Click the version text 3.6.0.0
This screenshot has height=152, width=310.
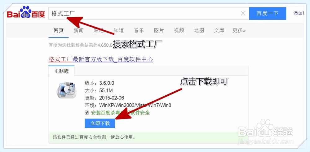[107, 83]
